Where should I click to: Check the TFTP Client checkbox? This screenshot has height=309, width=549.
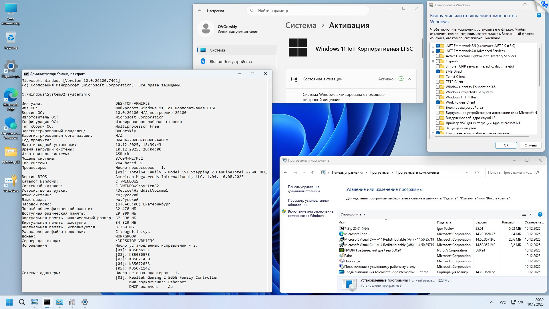[438, 82]
